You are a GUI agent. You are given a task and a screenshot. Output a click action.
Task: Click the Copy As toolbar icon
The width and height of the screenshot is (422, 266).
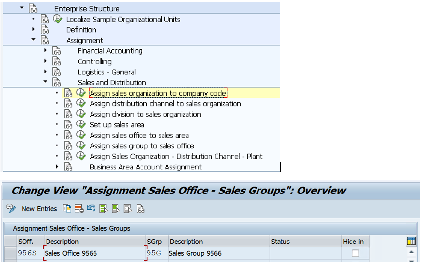click(67, 209)
